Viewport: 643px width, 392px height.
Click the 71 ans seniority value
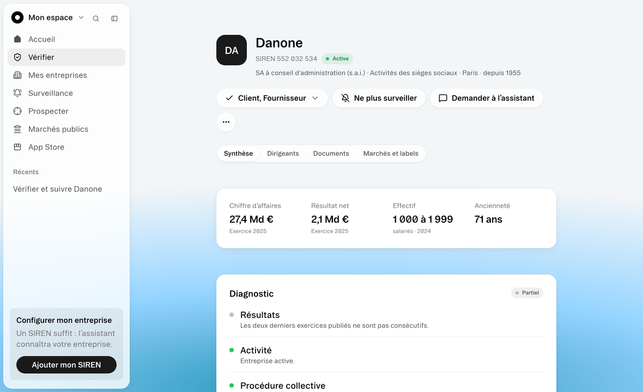pos(488,219)
